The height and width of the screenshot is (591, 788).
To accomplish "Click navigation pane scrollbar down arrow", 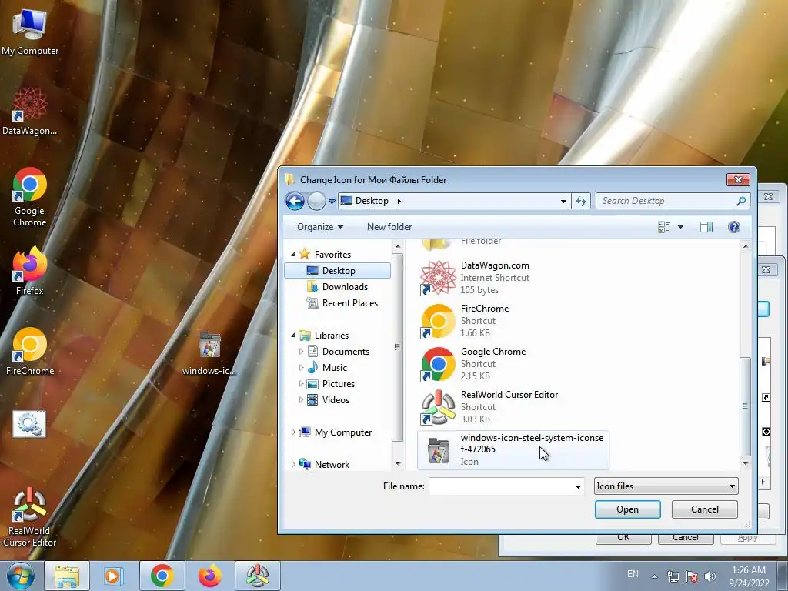I will coord(398,463).
